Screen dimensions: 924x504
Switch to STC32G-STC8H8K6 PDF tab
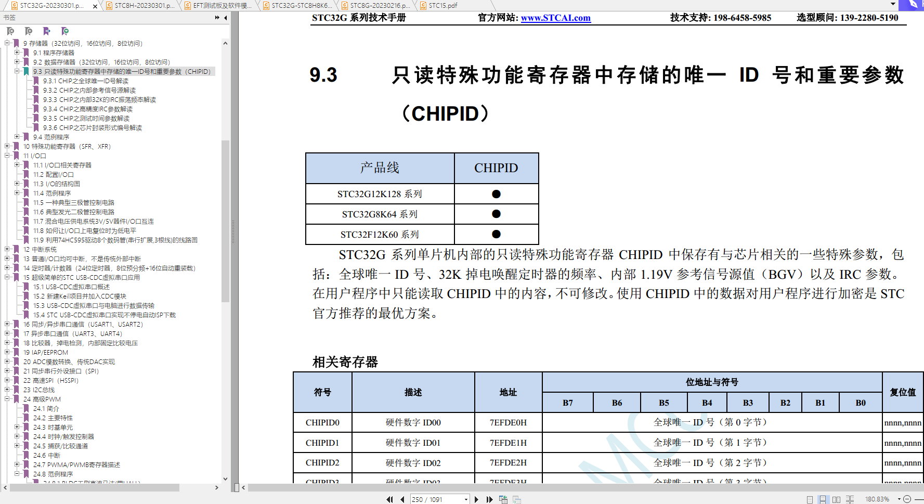coord(297,6)
